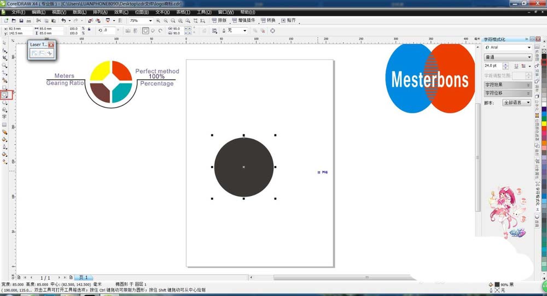Viewport: 547px width, 296px height.
Task: Select the Table tool in the toolbox
Action: coord(4,125)
